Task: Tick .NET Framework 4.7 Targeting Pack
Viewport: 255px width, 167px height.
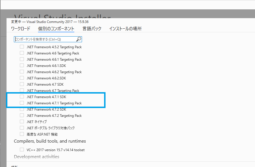Action: click(22, 90)
